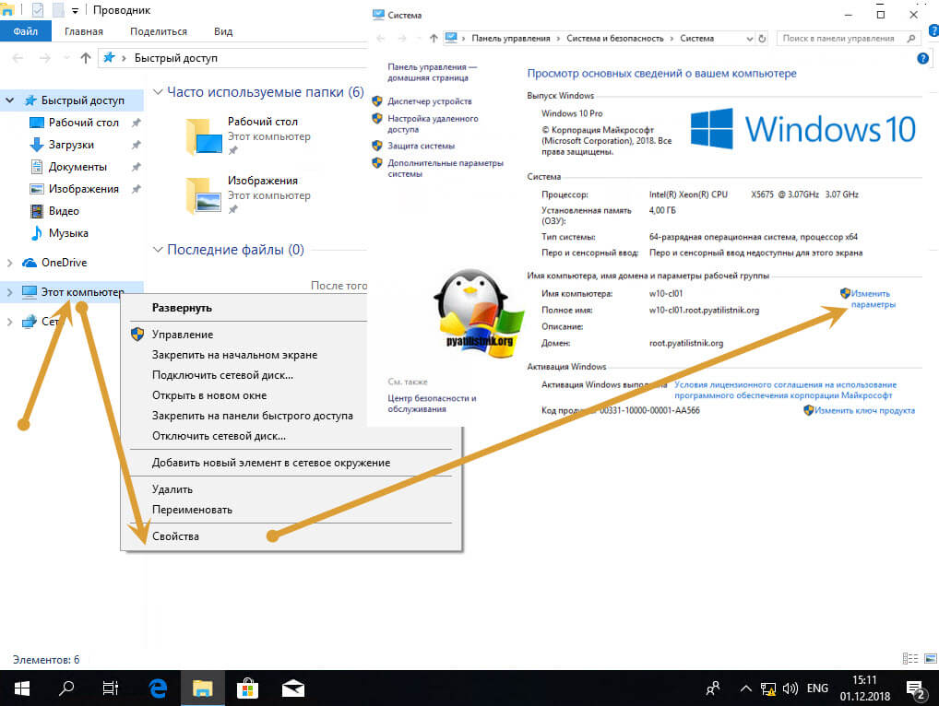
Task: Collapse the Последние файлы section
Action: coord(158,250)
